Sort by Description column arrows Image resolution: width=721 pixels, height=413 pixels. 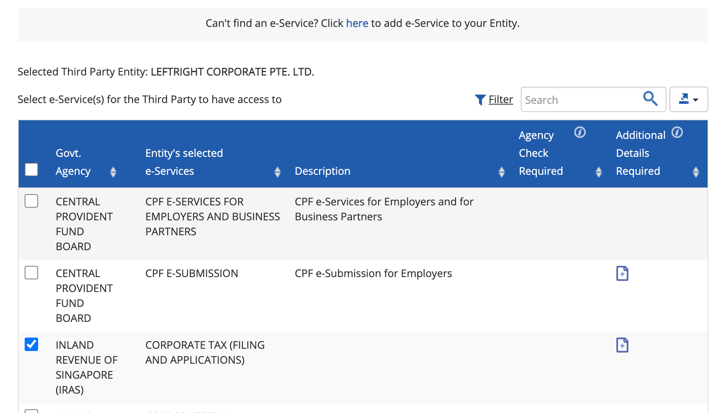pos(502,172)
